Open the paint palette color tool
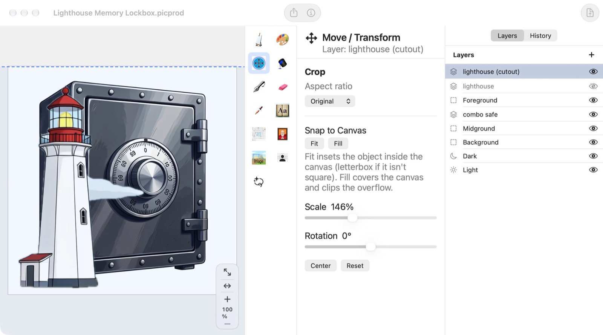Viewport: 603px width, 335px height. [282, 39]
